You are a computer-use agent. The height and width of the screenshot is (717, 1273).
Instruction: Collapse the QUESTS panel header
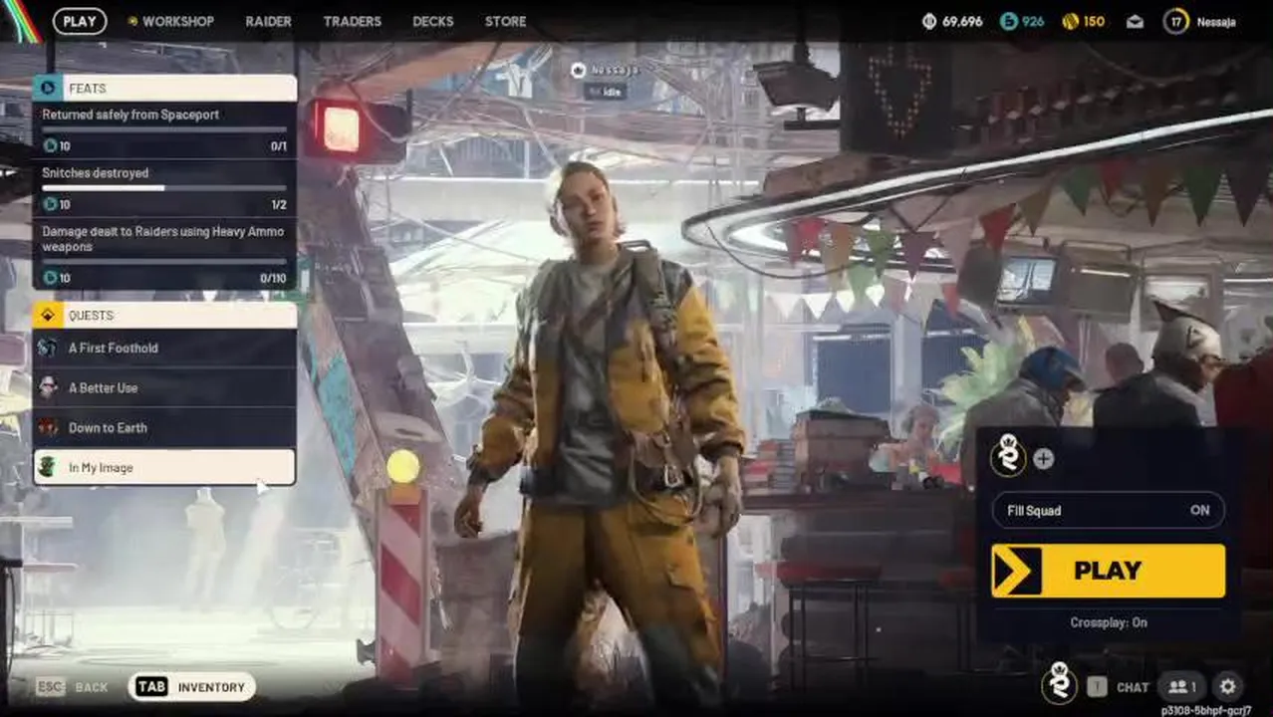165,315
